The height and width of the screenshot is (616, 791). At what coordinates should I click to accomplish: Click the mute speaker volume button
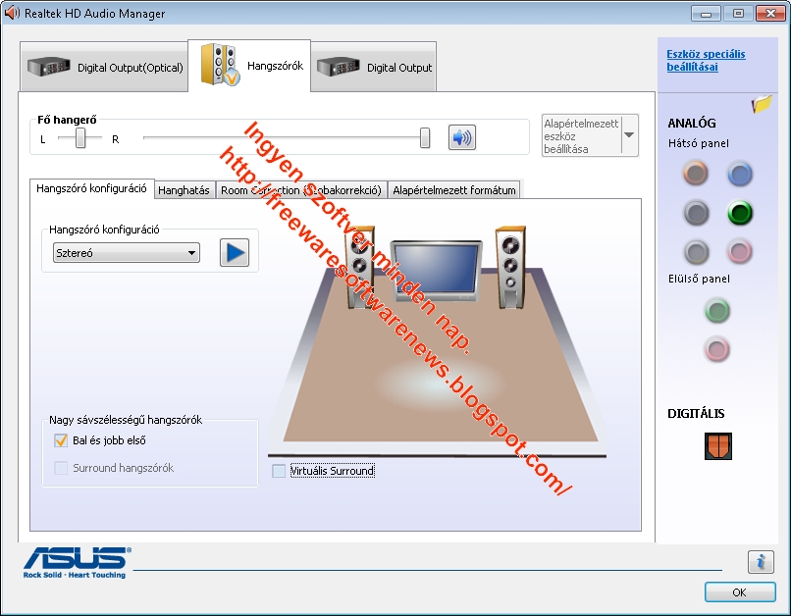click(x=461, y=137)
